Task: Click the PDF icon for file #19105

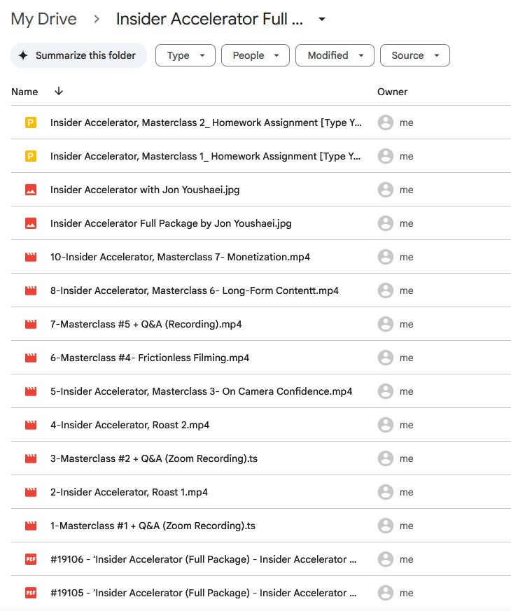Action: 30,593
